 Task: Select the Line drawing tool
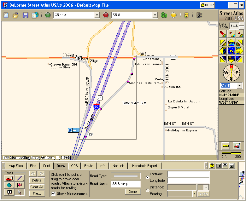coord(20,178)
